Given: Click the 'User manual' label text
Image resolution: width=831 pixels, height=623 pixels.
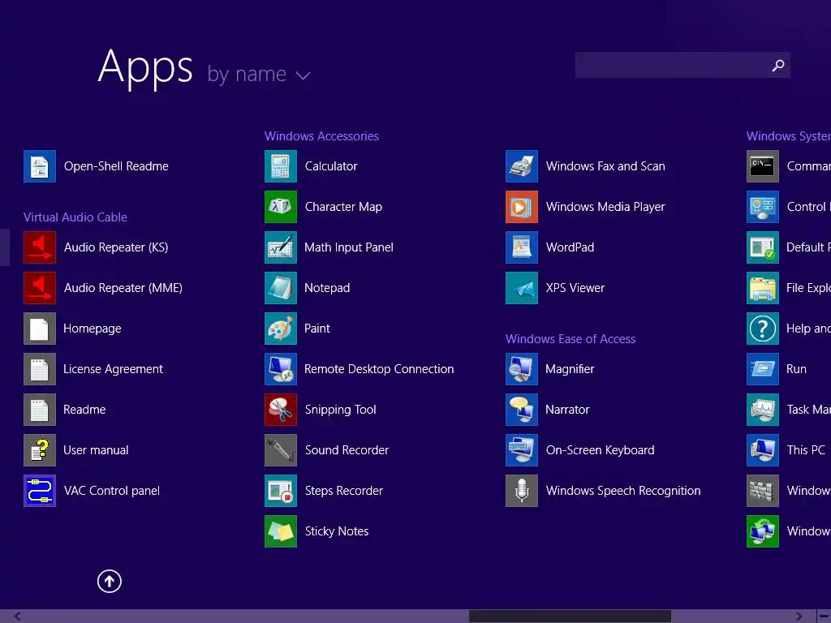Looking at the screenshot, I should click(x=96, y=450).
